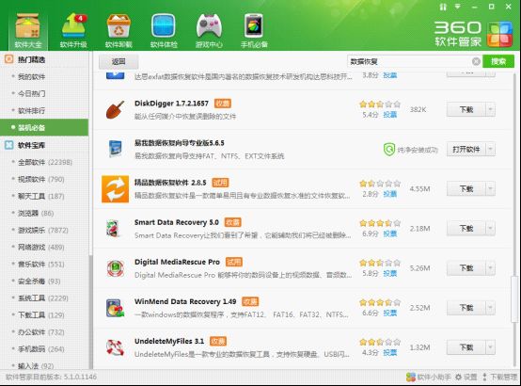Click 投票 vote link for DiskDigger

(389, 115)
